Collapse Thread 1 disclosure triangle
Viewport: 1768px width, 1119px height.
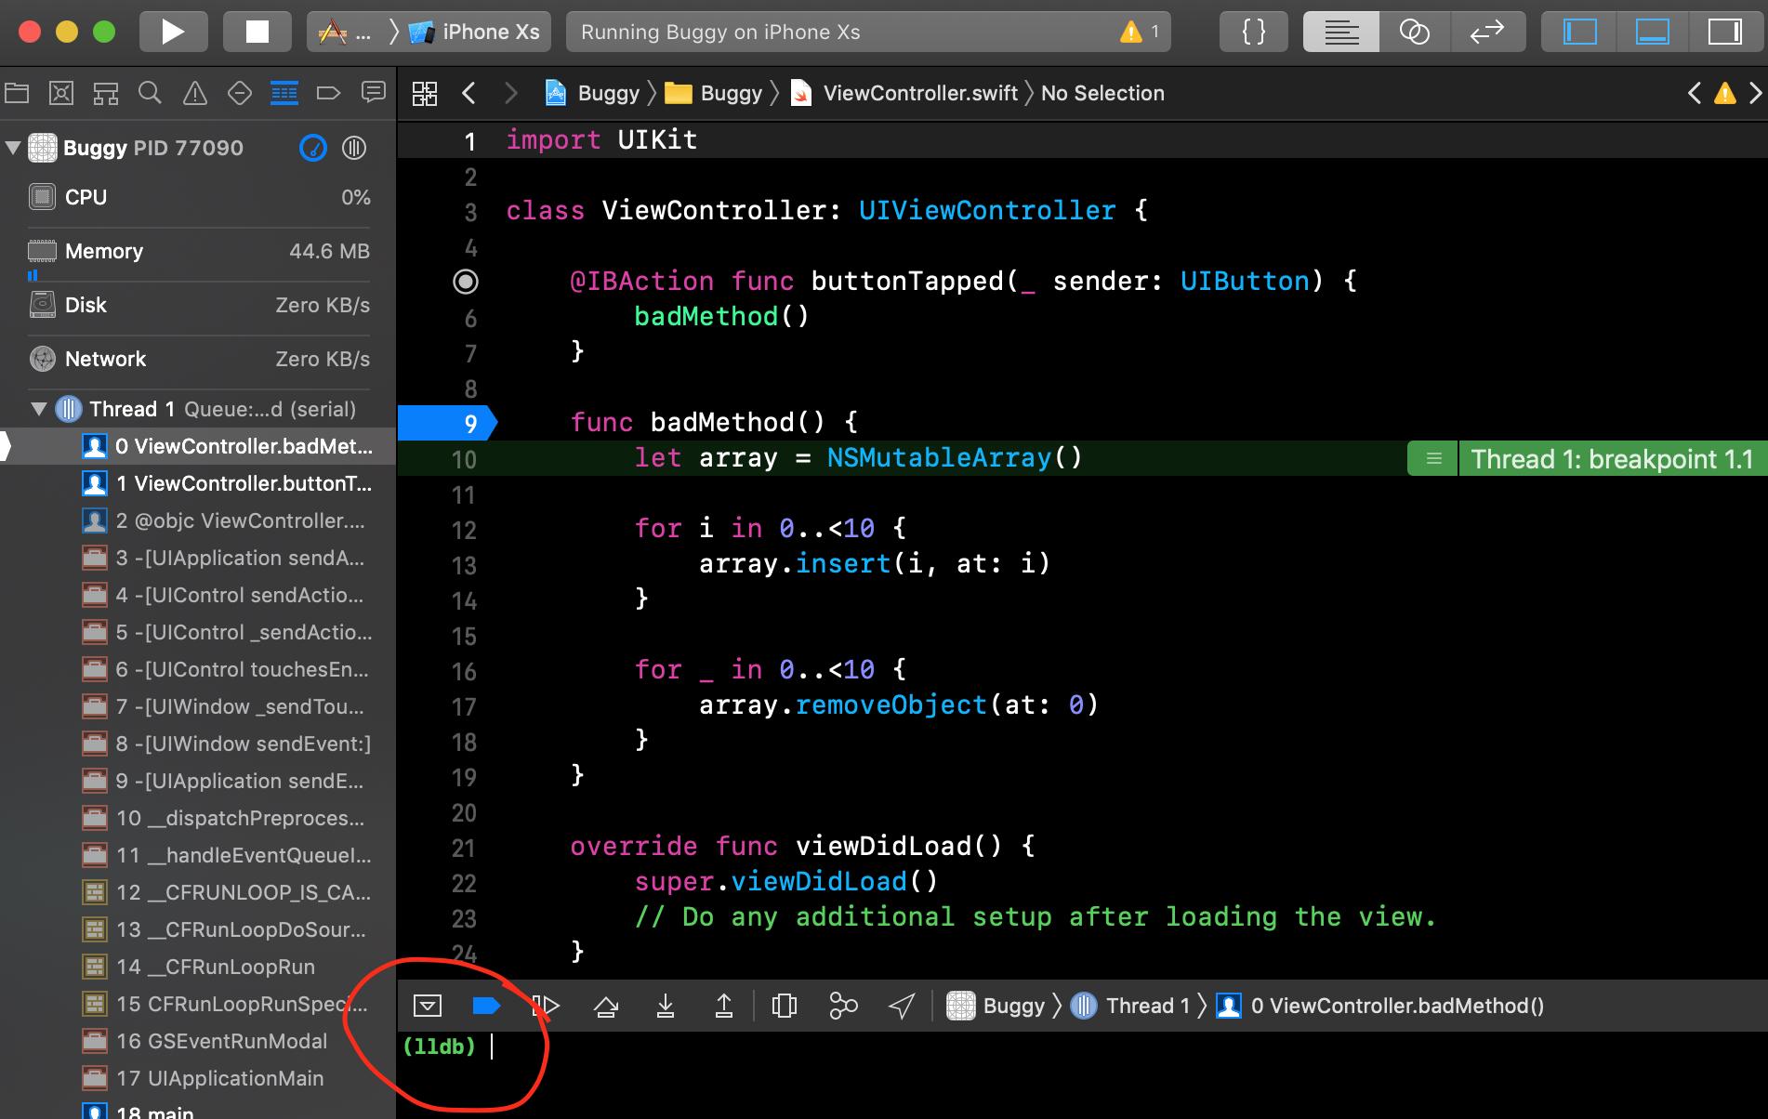[x=39, y=409]
